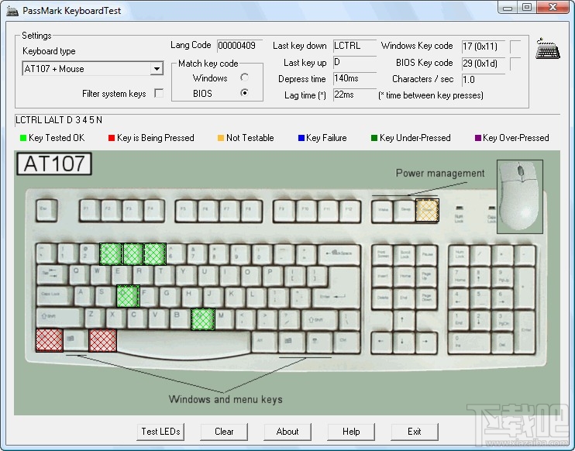The height and width of the screenshot is (451, 575).
Task: Click the typed keys field showing LCTRL LALT D
Action: click(x=287, y=120)
